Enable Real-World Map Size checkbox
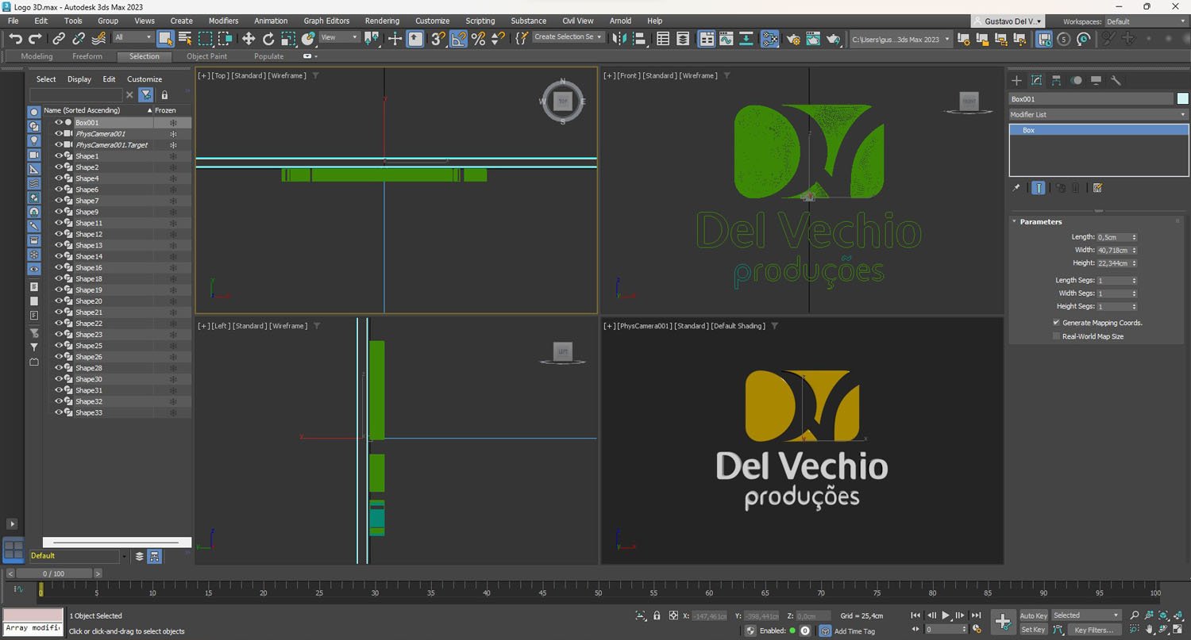The image size is (1191, 640). [1056, 336]
